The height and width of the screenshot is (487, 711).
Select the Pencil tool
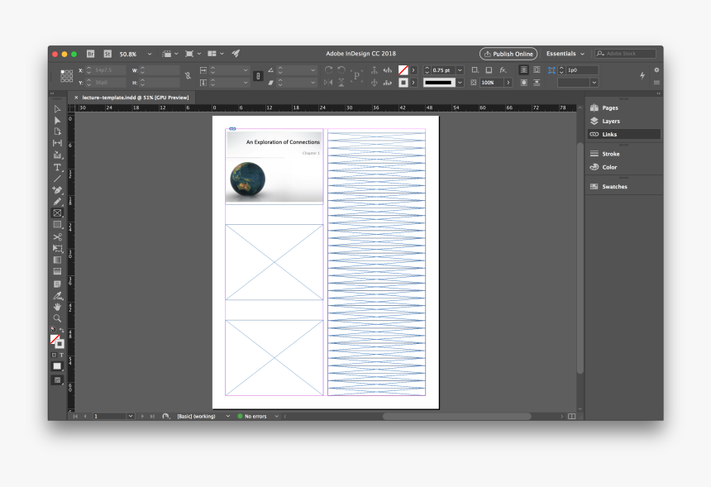coord(57,201)
